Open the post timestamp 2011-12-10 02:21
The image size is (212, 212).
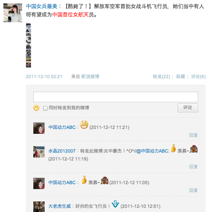click(44, 77)
